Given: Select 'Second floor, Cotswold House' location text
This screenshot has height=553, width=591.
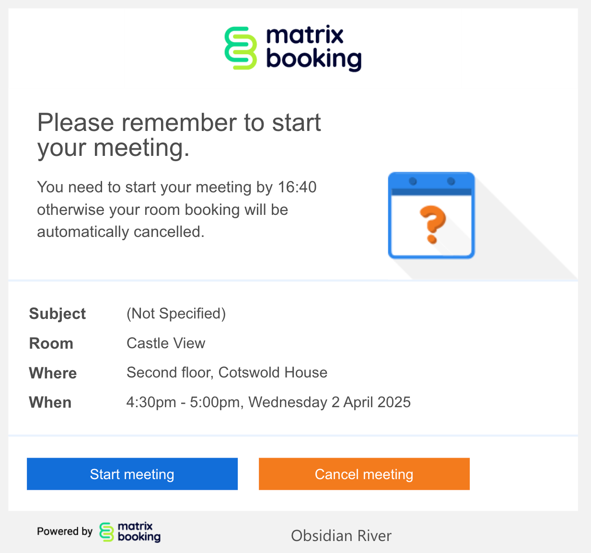Looking at the screenshot, I should (227, 373).
